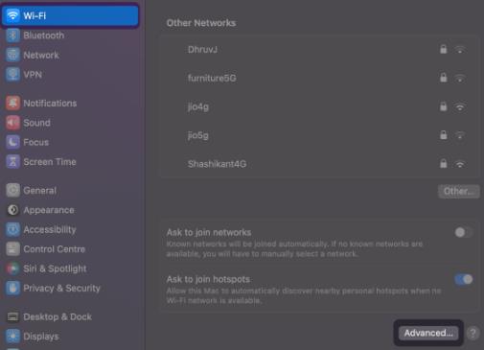Open the Notifications bell icon
This screenshot has height=350, width=484.
coord(12,104)
